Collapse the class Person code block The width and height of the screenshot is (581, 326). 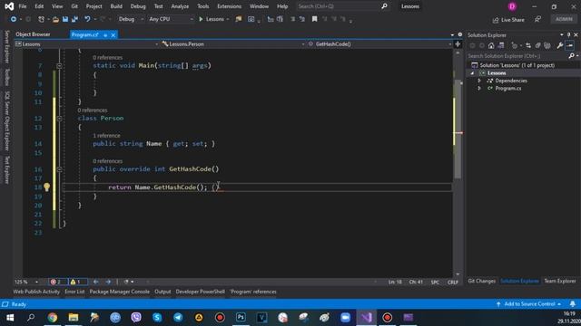59,119
